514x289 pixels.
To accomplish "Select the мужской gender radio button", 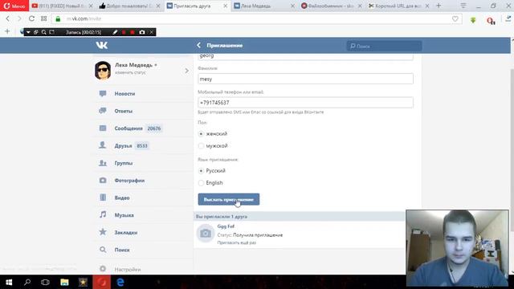I will click(201, 146).
